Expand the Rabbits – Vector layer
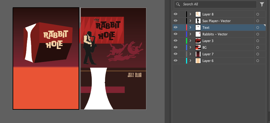The width and height of the screenshot is (270, 123). pyautogui.click(x=190, y=34)
